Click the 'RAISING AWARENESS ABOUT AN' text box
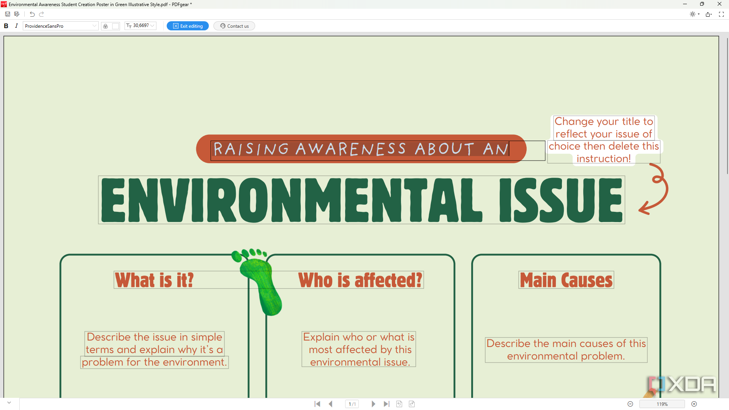 tap(378, 150)
